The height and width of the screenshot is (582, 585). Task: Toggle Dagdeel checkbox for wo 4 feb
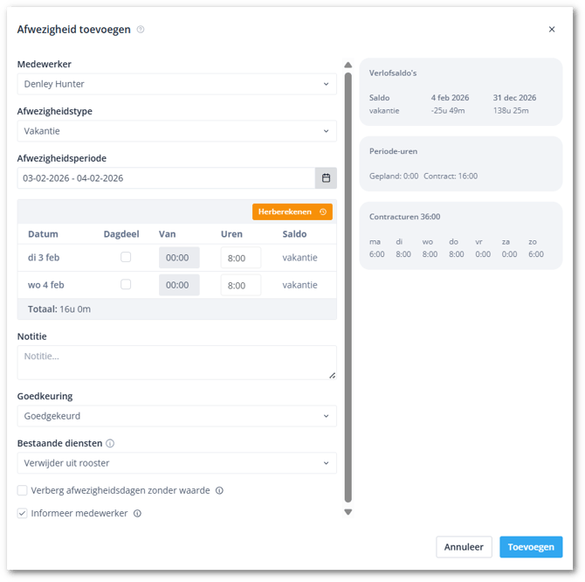tap(126, 285)
